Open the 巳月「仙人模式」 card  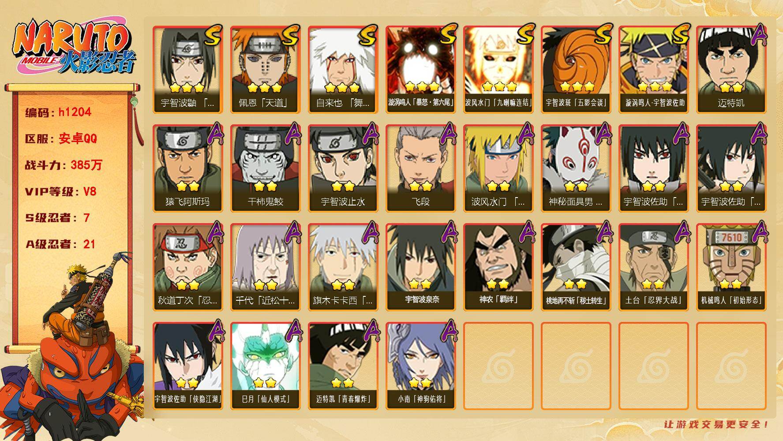265,366
